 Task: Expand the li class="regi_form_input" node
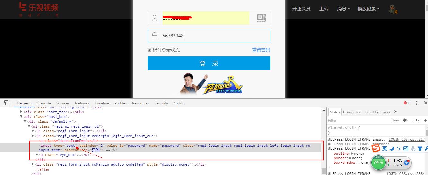pyautogui.click(x=33, y=131)
